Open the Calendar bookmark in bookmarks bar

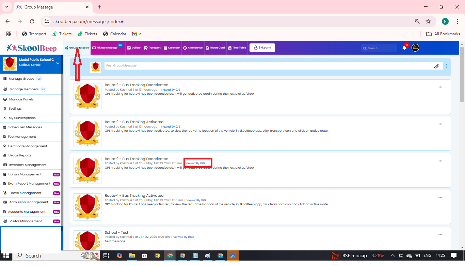pyautogui.click(x=115, y=34)
